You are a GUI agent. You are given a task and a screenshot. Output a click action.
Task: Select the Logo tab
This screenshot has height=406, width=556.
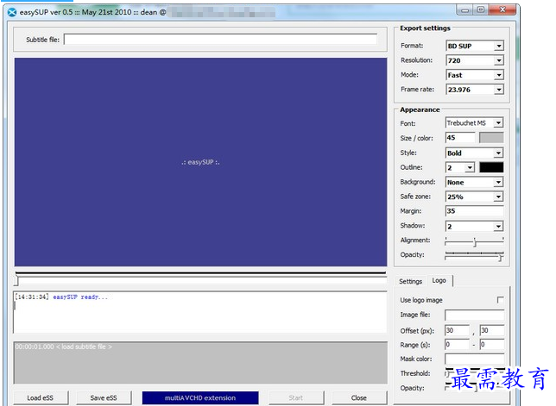pos(439,281)
